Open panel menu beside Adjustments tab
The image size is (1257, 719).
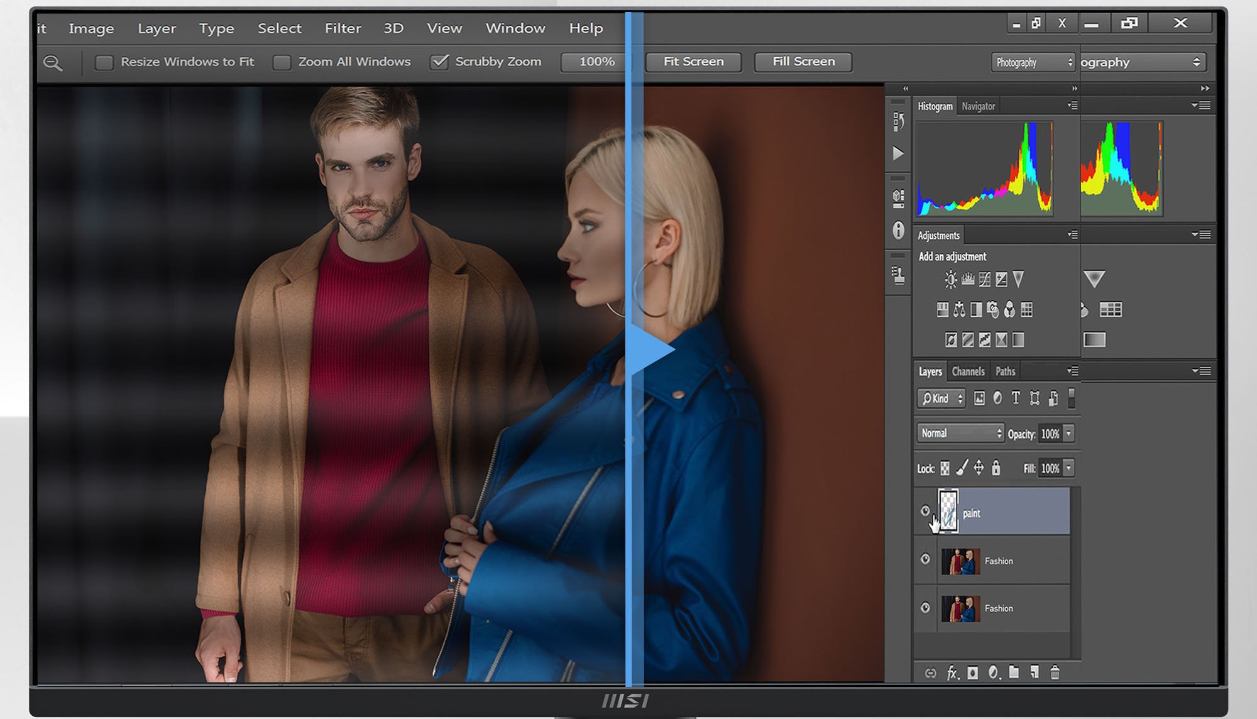(1073, 235)
